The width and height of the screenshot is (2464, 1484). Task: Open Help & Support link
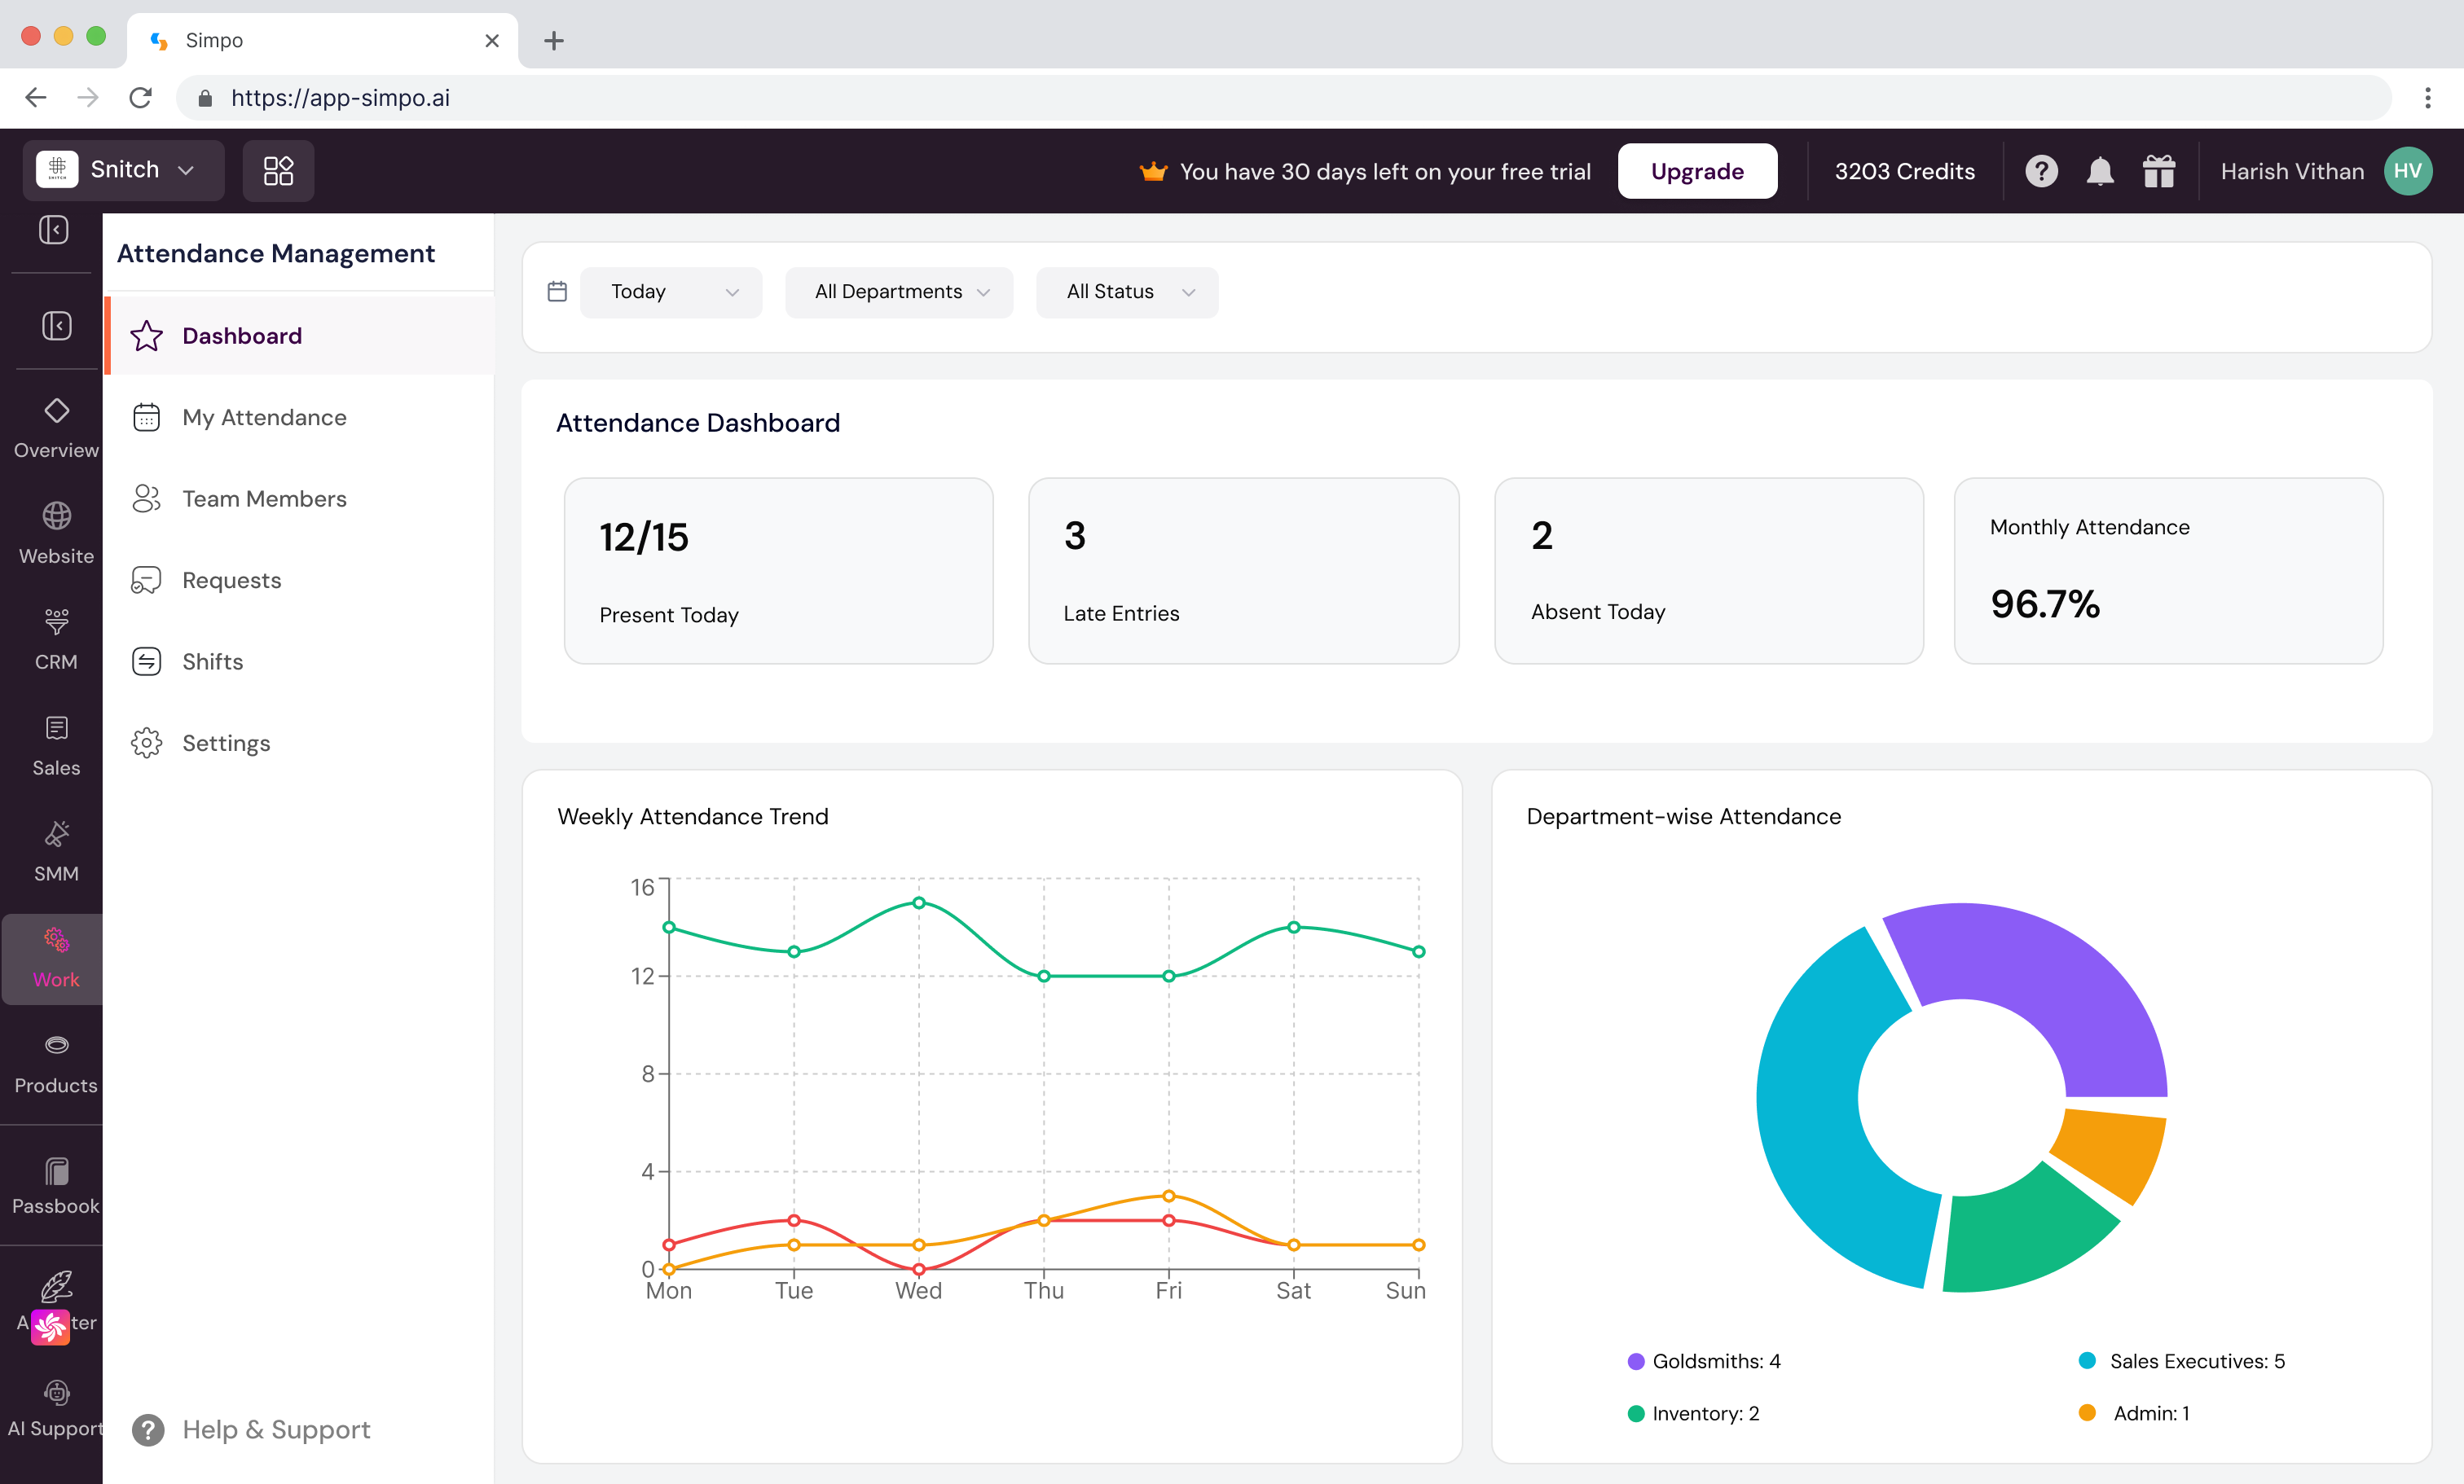click(276, 1429)
